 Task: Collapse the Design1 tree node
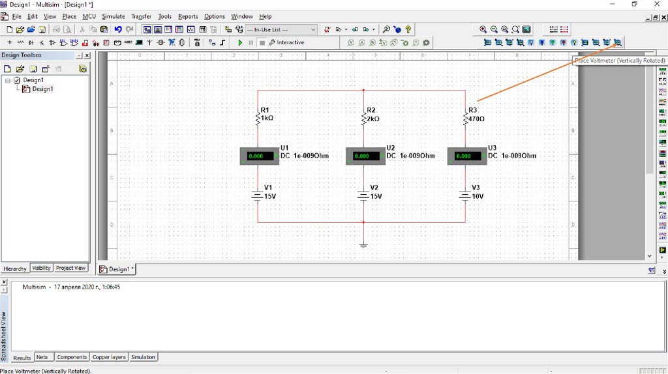coord(8,80)
